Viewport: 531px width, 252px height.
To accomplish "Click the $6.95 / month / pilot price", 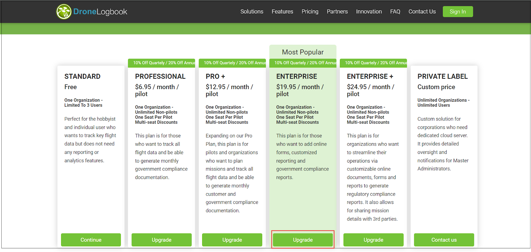I will tap(157, 90).
